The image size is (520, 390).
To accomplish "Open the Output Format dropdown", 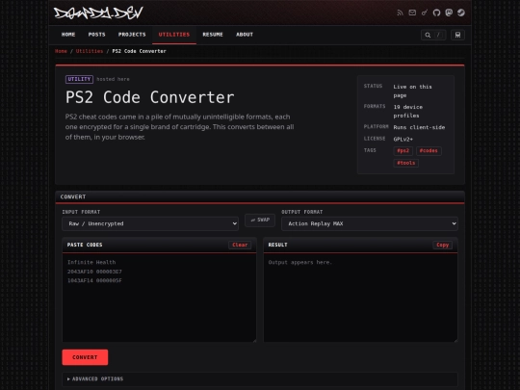I will (370, 223).
